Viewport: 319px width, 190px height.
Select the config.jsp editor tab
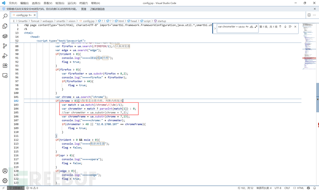coord(24,15)
